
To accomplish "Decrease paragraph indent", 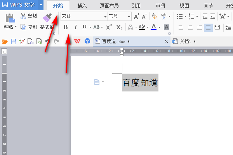I will (x=205, y=16).
